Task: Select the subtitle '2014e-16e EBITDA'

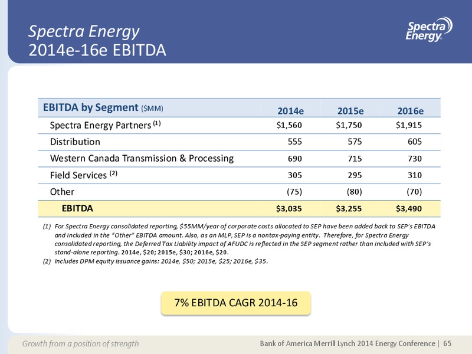Action: pyautogui.click(x=97, y=50)
